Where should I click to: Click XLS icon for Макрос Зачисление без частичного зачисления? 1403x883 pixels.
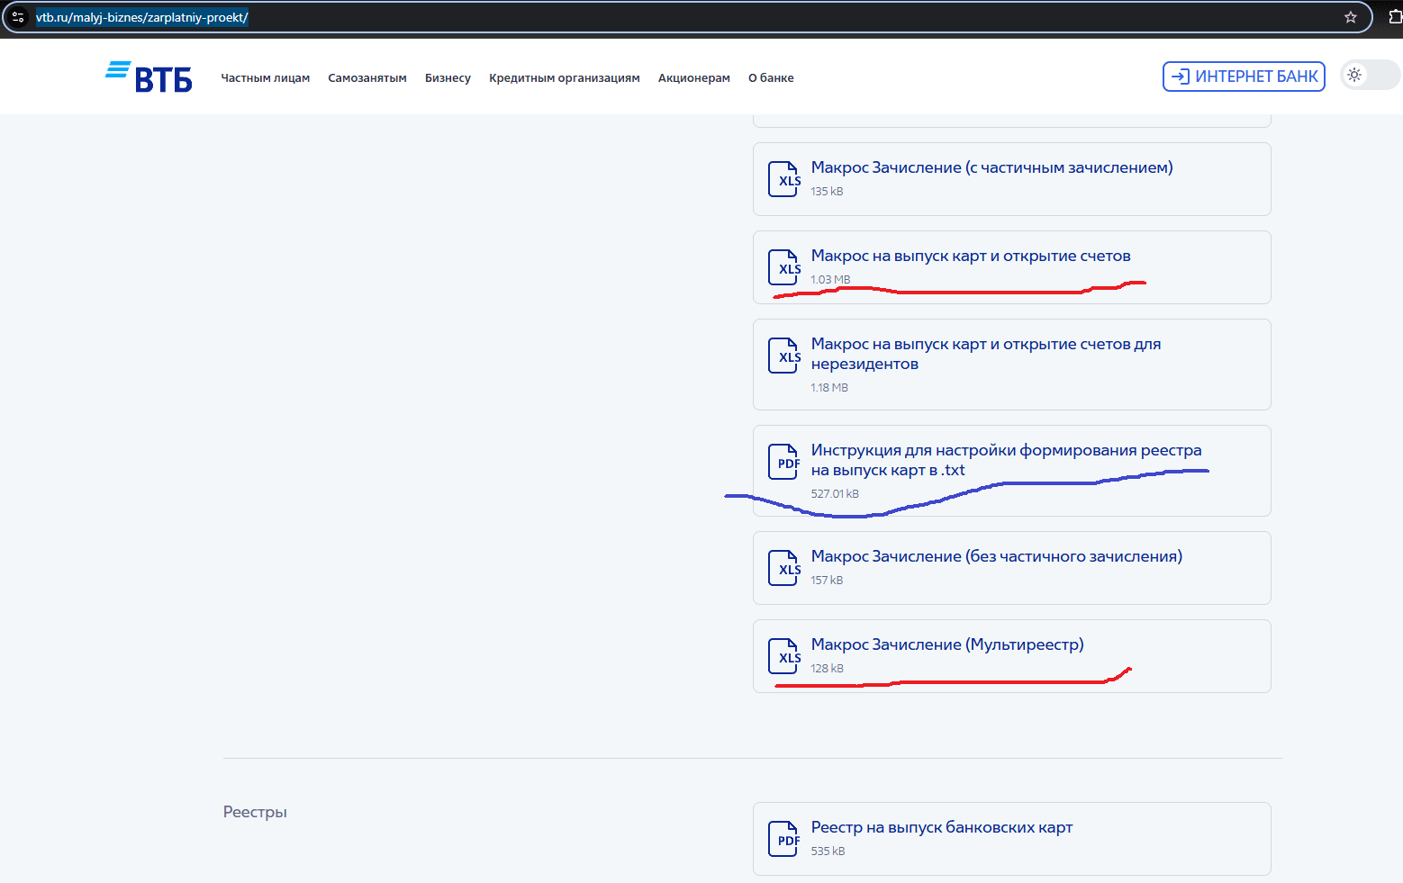pos(783,568)
